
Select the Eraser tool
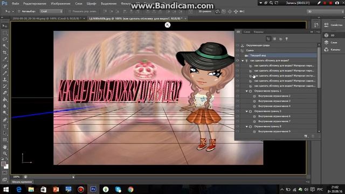[x=5, y=93]
